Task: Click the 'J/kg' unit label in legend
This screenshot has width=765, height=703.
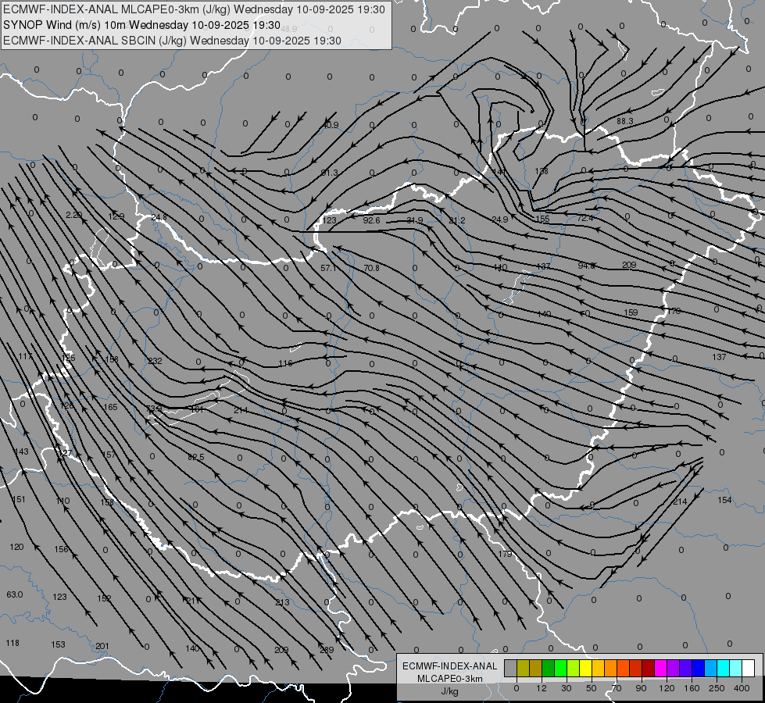Action: 450,691
